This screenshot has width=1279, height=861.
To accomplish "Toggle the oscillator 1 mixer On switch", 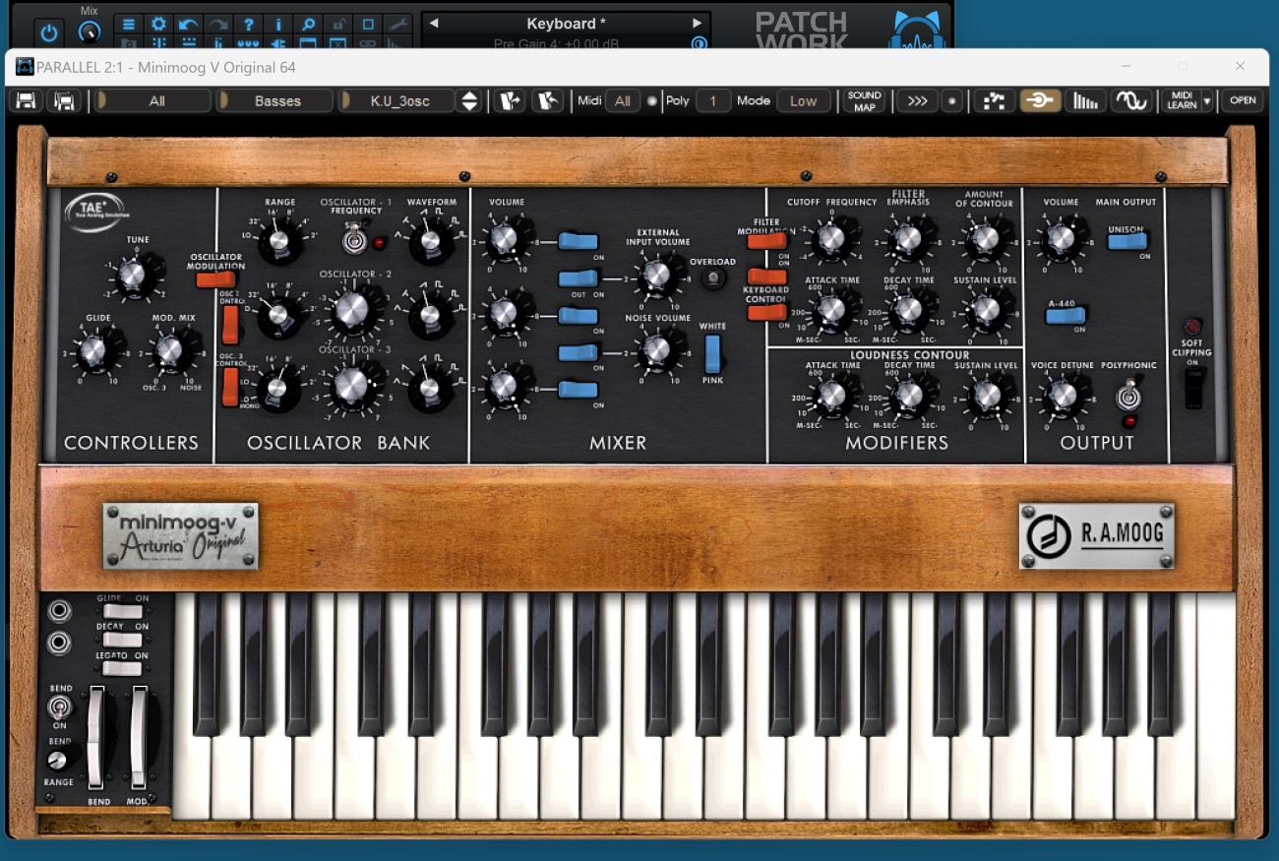I will 579,242.
